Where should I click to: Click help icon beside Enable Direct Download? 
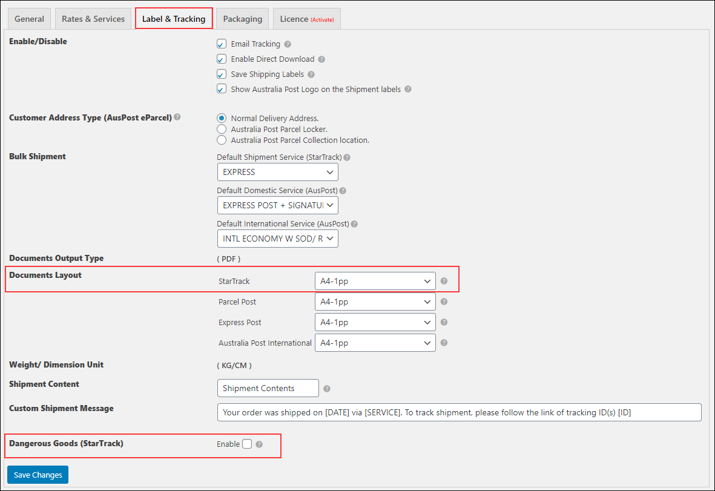click(x=321, y=59)
